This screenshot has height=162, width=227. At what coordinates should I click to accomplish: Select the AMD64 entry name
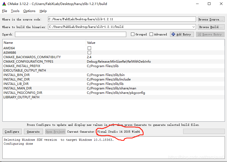pos(9,48)
